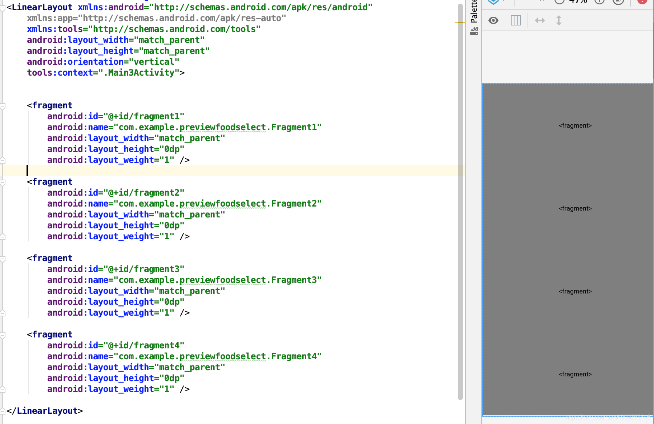This screenshot has width=654, height=424.
Task: Click the closing </LinearLayout> tag
Action: (x=45, y=411)
